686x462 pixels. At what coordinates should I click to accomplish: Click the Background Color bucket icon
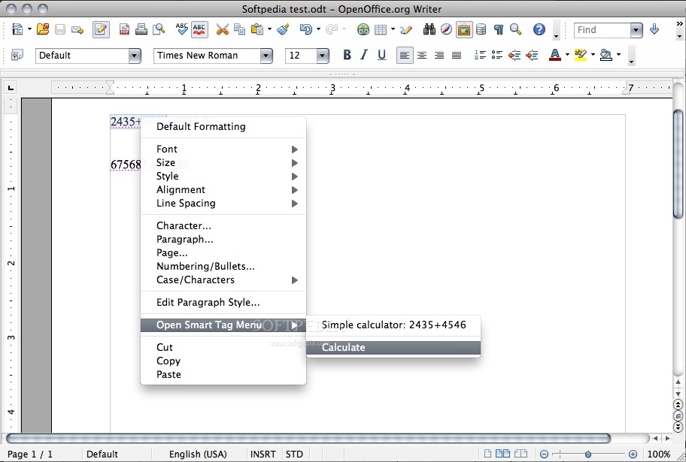[606, 55]
